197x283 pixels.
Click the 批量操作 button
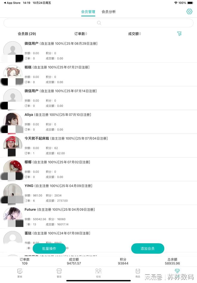pyautogui.click(x=49, y=249)
